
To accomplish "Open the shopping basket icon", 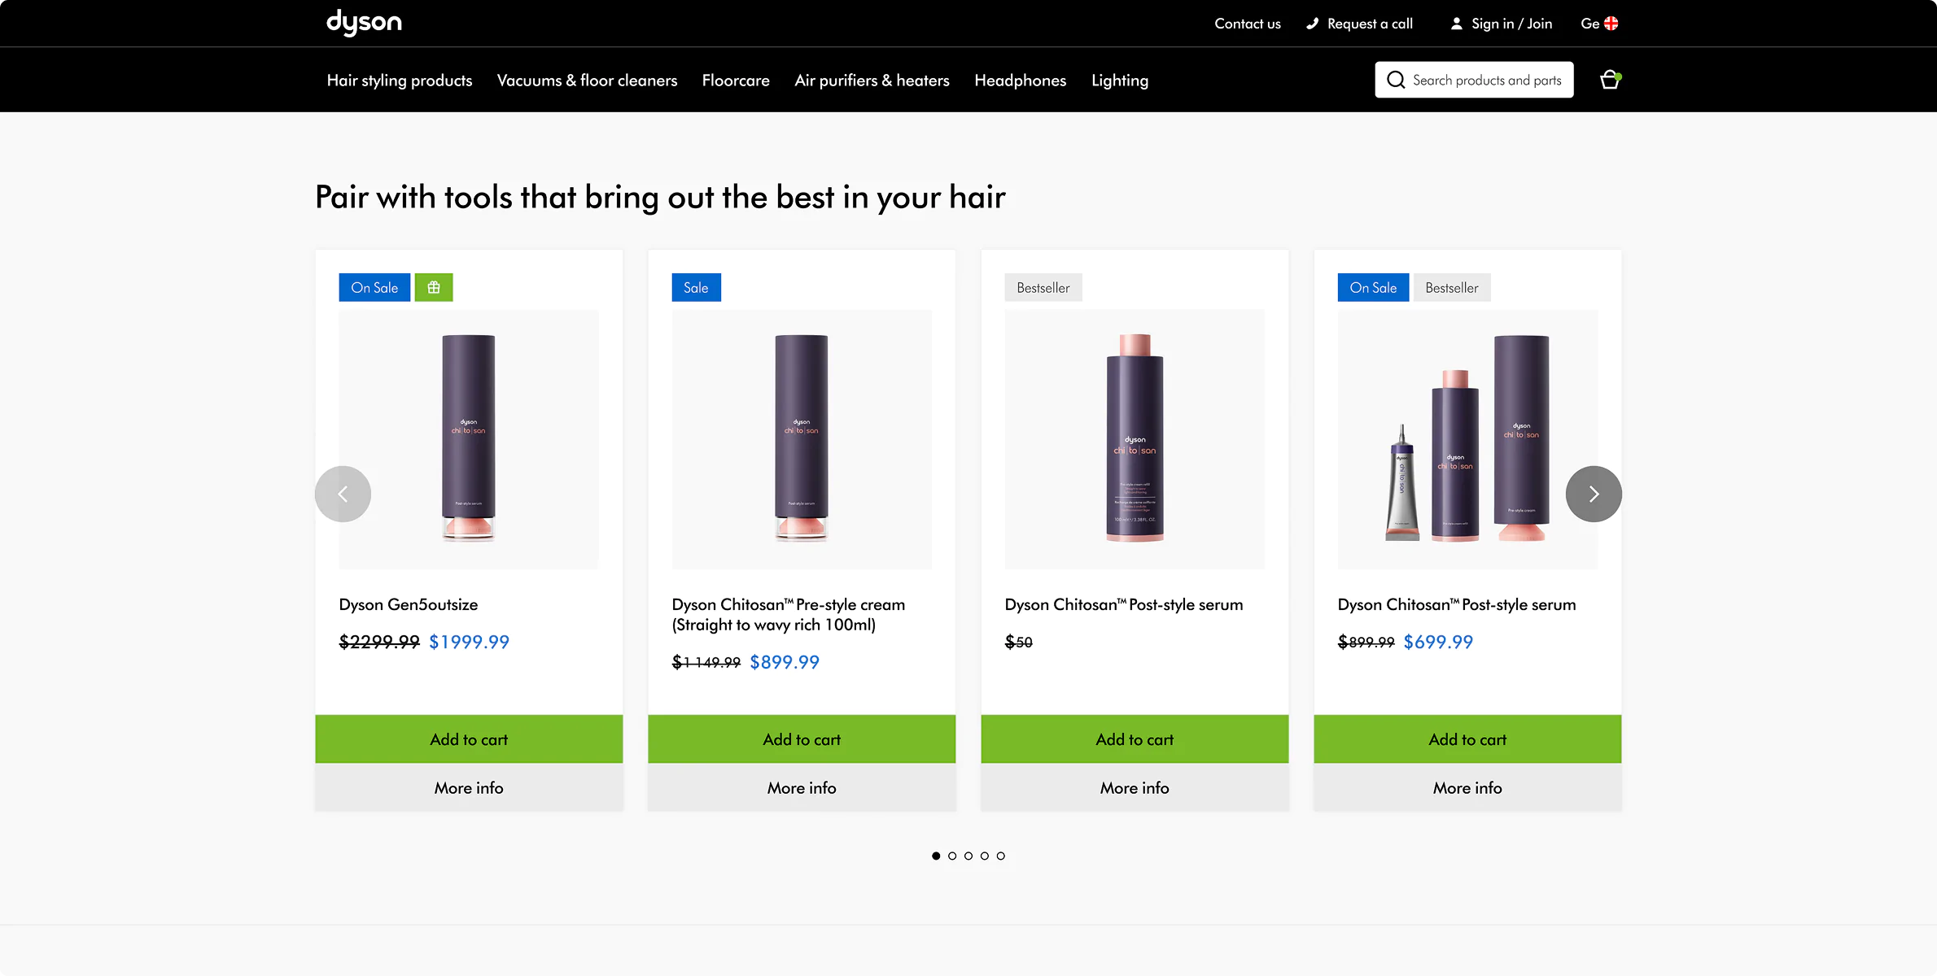I will point(1610,80).
